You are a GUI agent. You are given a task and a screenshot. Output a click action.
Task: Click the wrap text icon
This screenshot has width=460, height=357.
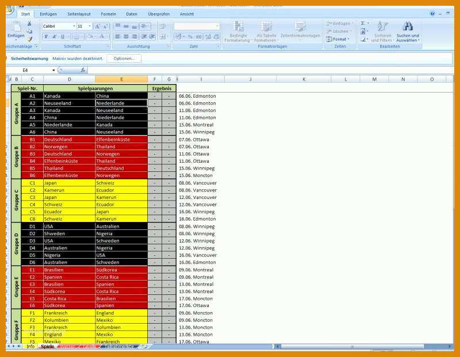click(162, 26)
